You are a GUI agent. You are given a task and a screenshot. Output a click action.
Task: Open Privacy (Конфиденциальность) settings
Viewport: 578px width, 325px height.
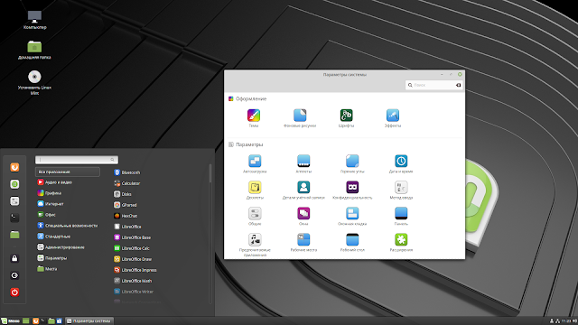point(352,190)
